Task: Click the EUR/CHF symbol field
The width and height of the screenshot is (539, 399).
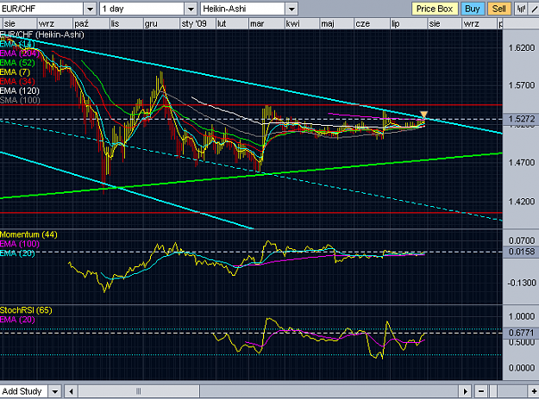Action: [41, 9]
